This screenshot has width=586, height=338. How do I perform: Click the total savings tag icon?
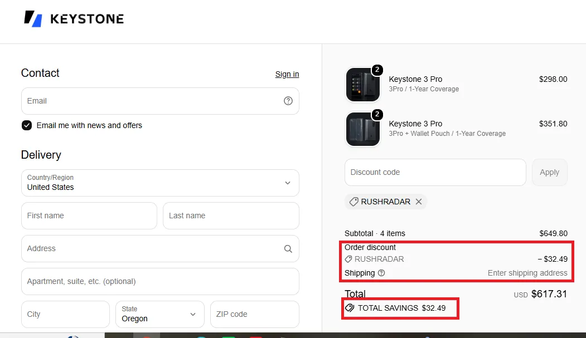[x=350, y=308]
